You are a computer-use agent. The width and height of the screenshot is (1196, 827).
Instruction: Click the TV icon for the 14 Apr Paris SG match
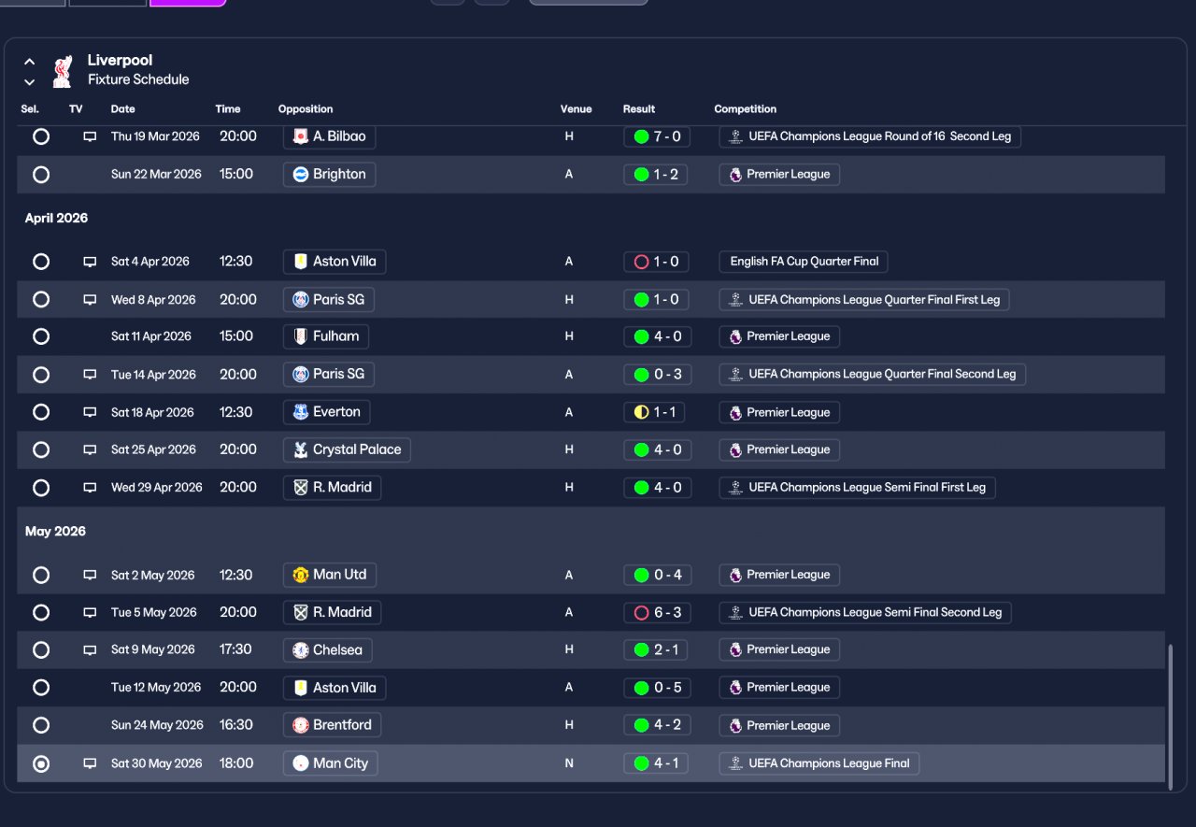point(90,375)
